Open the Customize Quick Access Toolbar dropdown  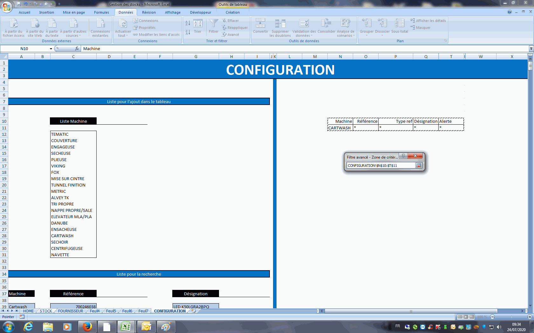(59, 4)
